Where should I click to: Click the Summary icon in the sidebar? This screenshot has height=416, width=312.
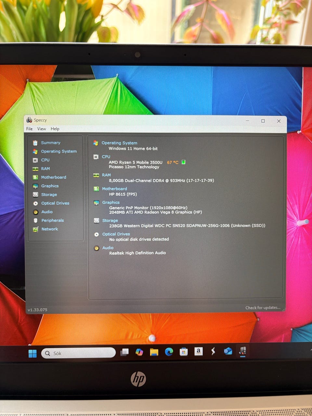[x=35, y=143]
